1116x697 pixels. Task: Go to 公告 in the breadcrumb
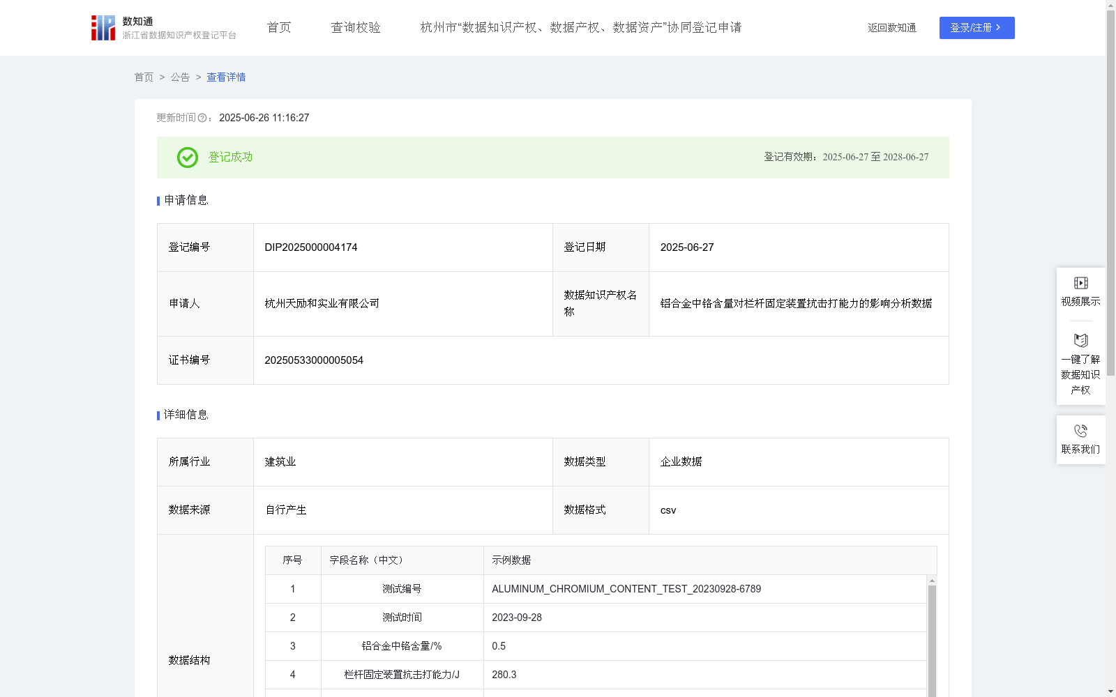[x=180, y=77]
